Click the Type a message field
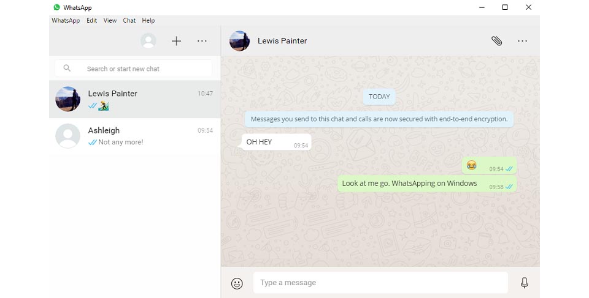The image size is (589, 298). 380,283
